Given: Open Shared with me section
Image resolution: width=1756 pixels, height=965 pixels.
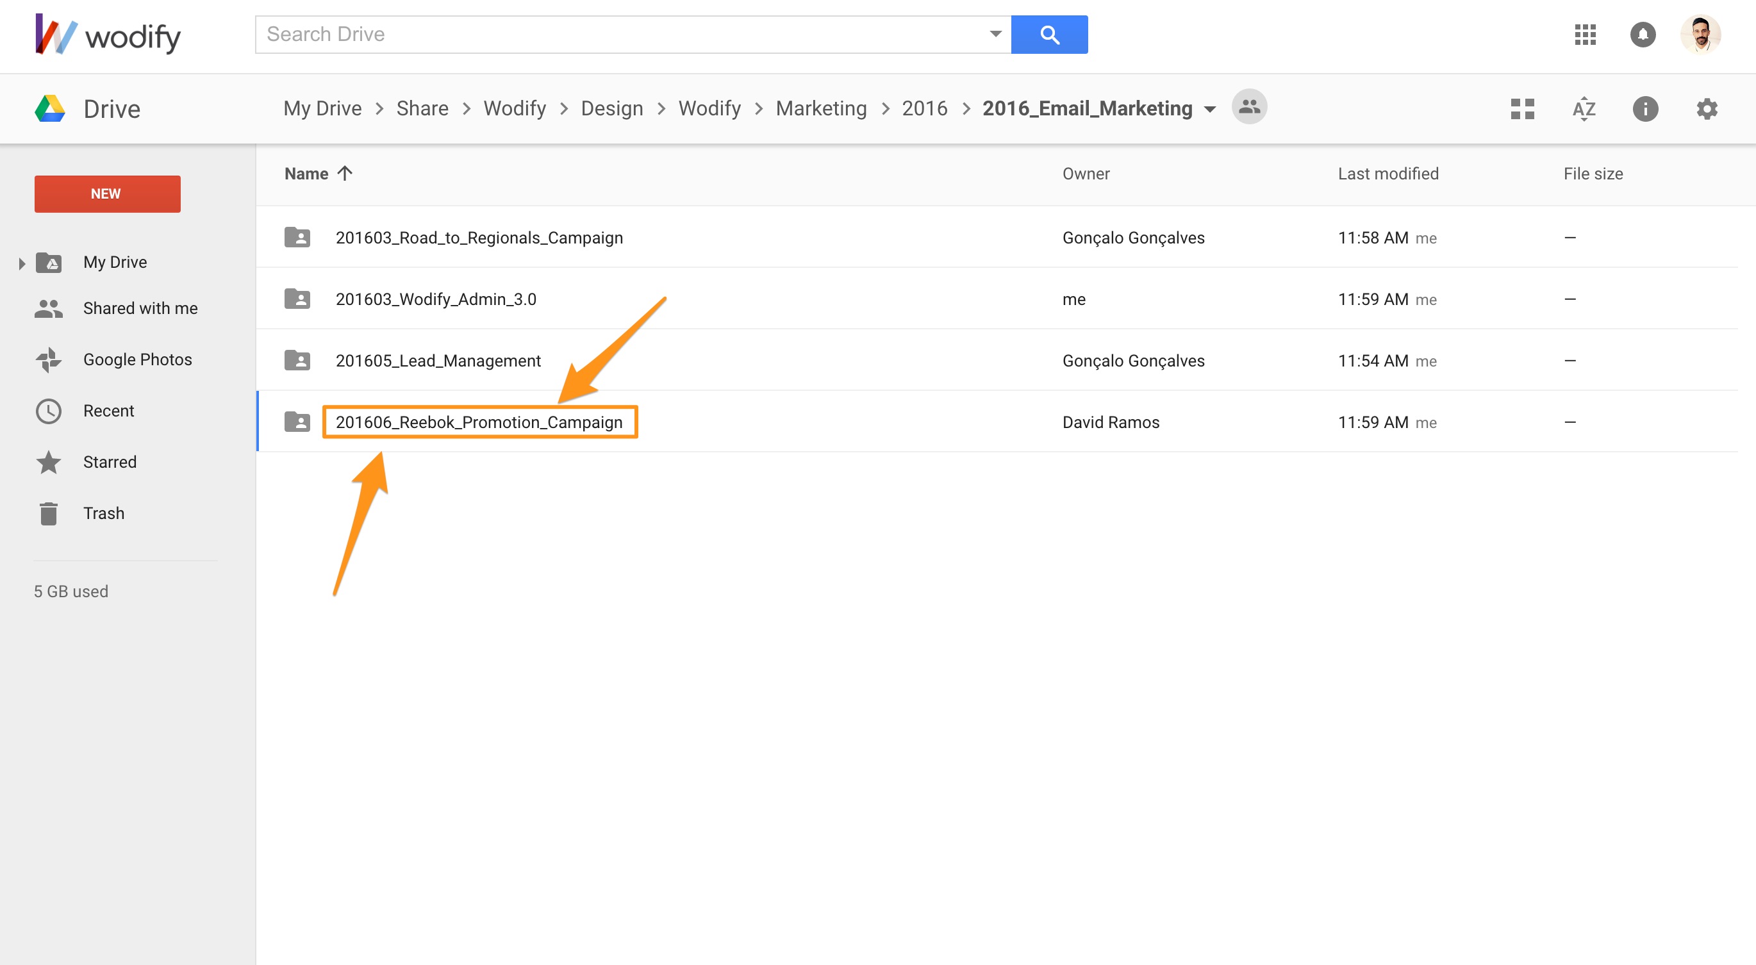Looking at the screenshot, I should 140,309.
